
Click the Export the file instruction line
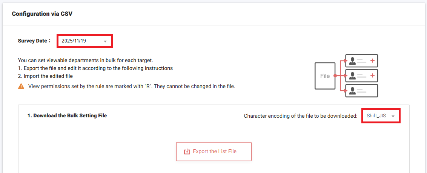click(95, 68)
